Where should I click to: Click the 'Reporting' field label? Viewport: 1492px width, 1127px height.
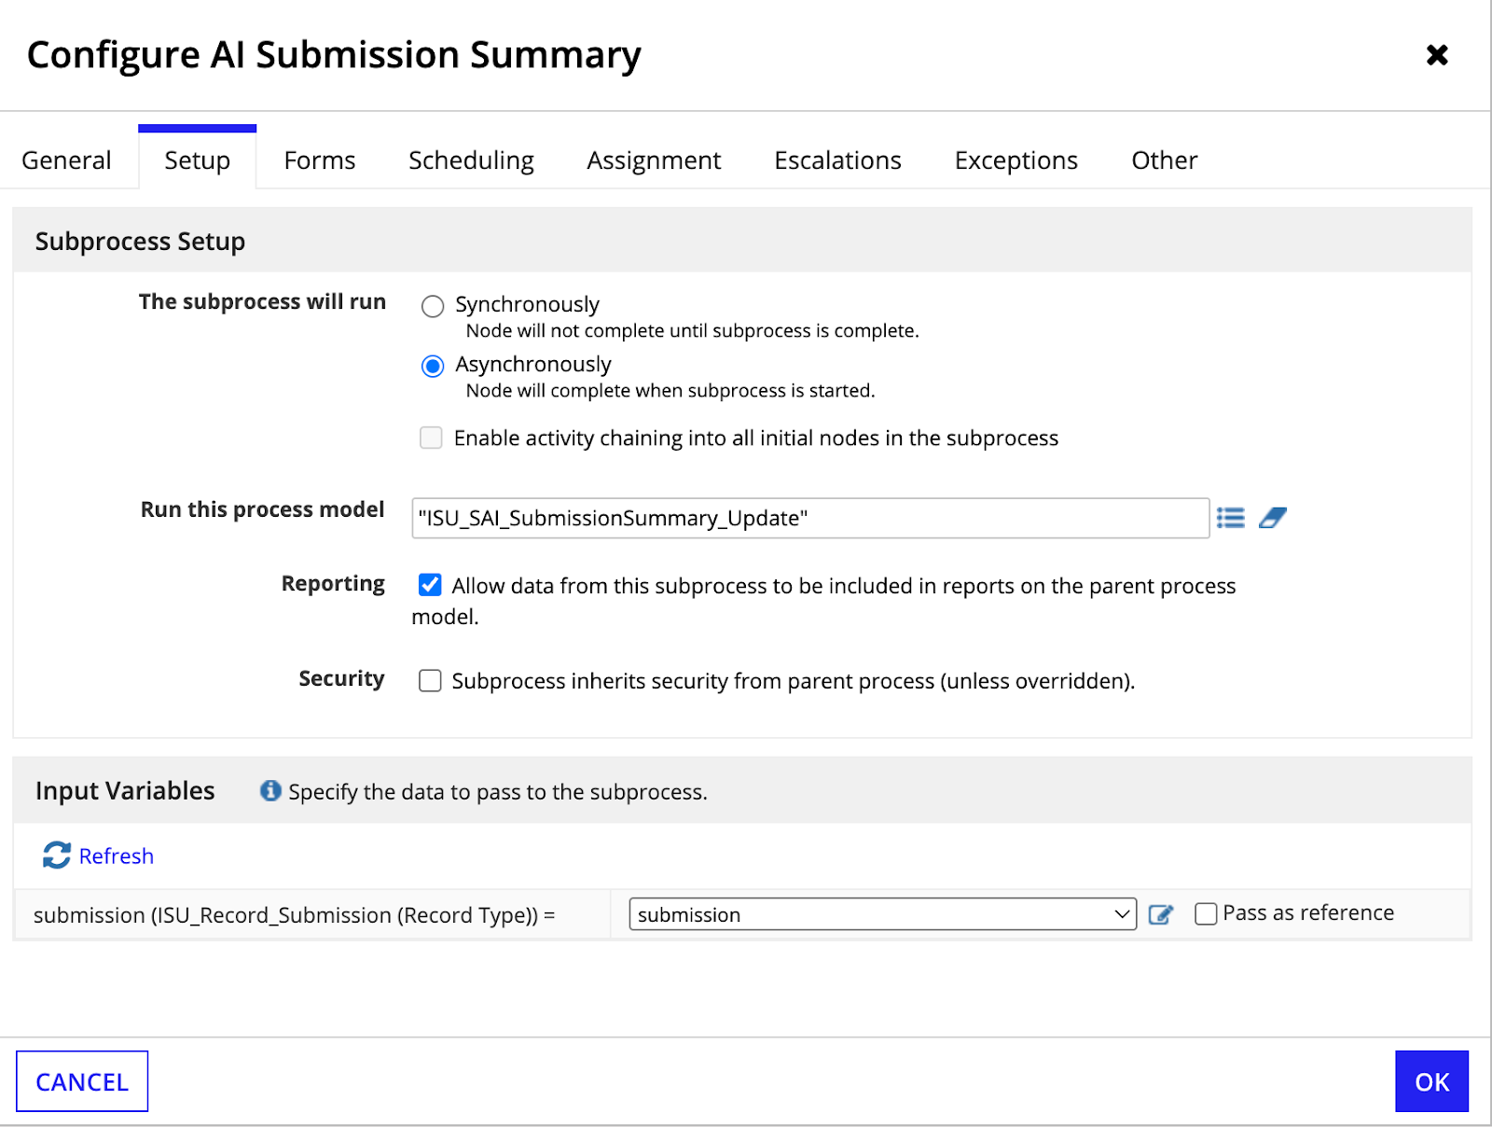point(333,584)
